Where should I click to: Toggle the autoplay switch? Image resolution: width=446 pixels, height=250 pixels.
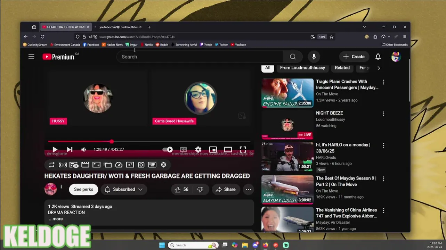tap(168, 149)
